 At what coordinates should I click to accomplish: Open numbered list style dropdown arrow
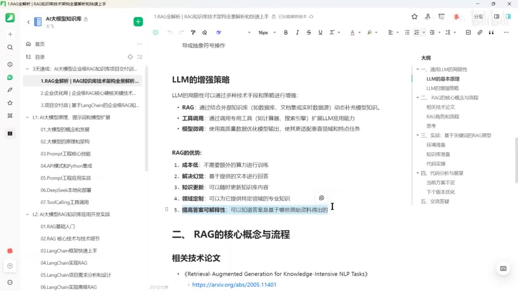[x=423, y=32]
